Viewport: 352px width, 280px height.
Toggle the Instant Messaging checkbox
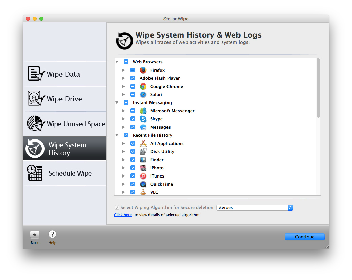coord(126,103)
